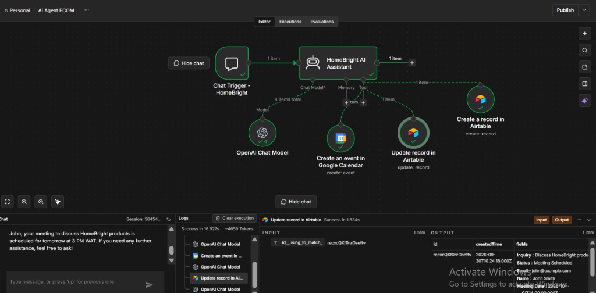
Task: Collapse the logs panel with the chevron
Action: [x=589, y=220]
